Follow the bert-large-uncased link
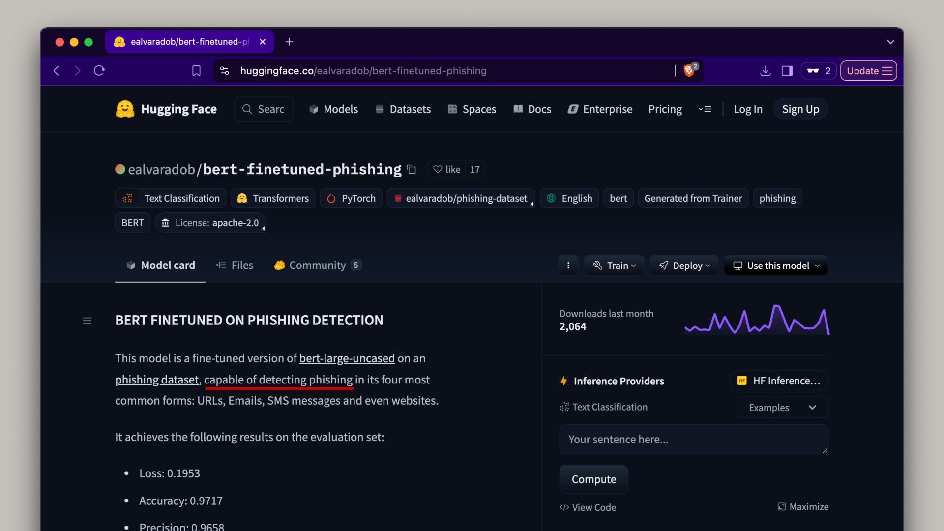The width and height of the screenshot is (944, 531). point(347,358)
